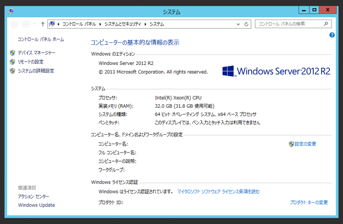Click the Back navigation arrow
This screenshot has height=224, width=343.
click(15, 24)
